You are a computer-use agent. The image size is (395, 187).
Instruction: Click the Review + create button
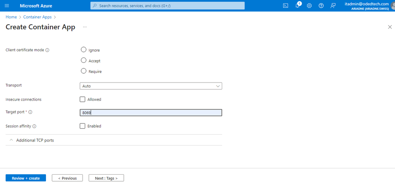[x=26, y=178]
